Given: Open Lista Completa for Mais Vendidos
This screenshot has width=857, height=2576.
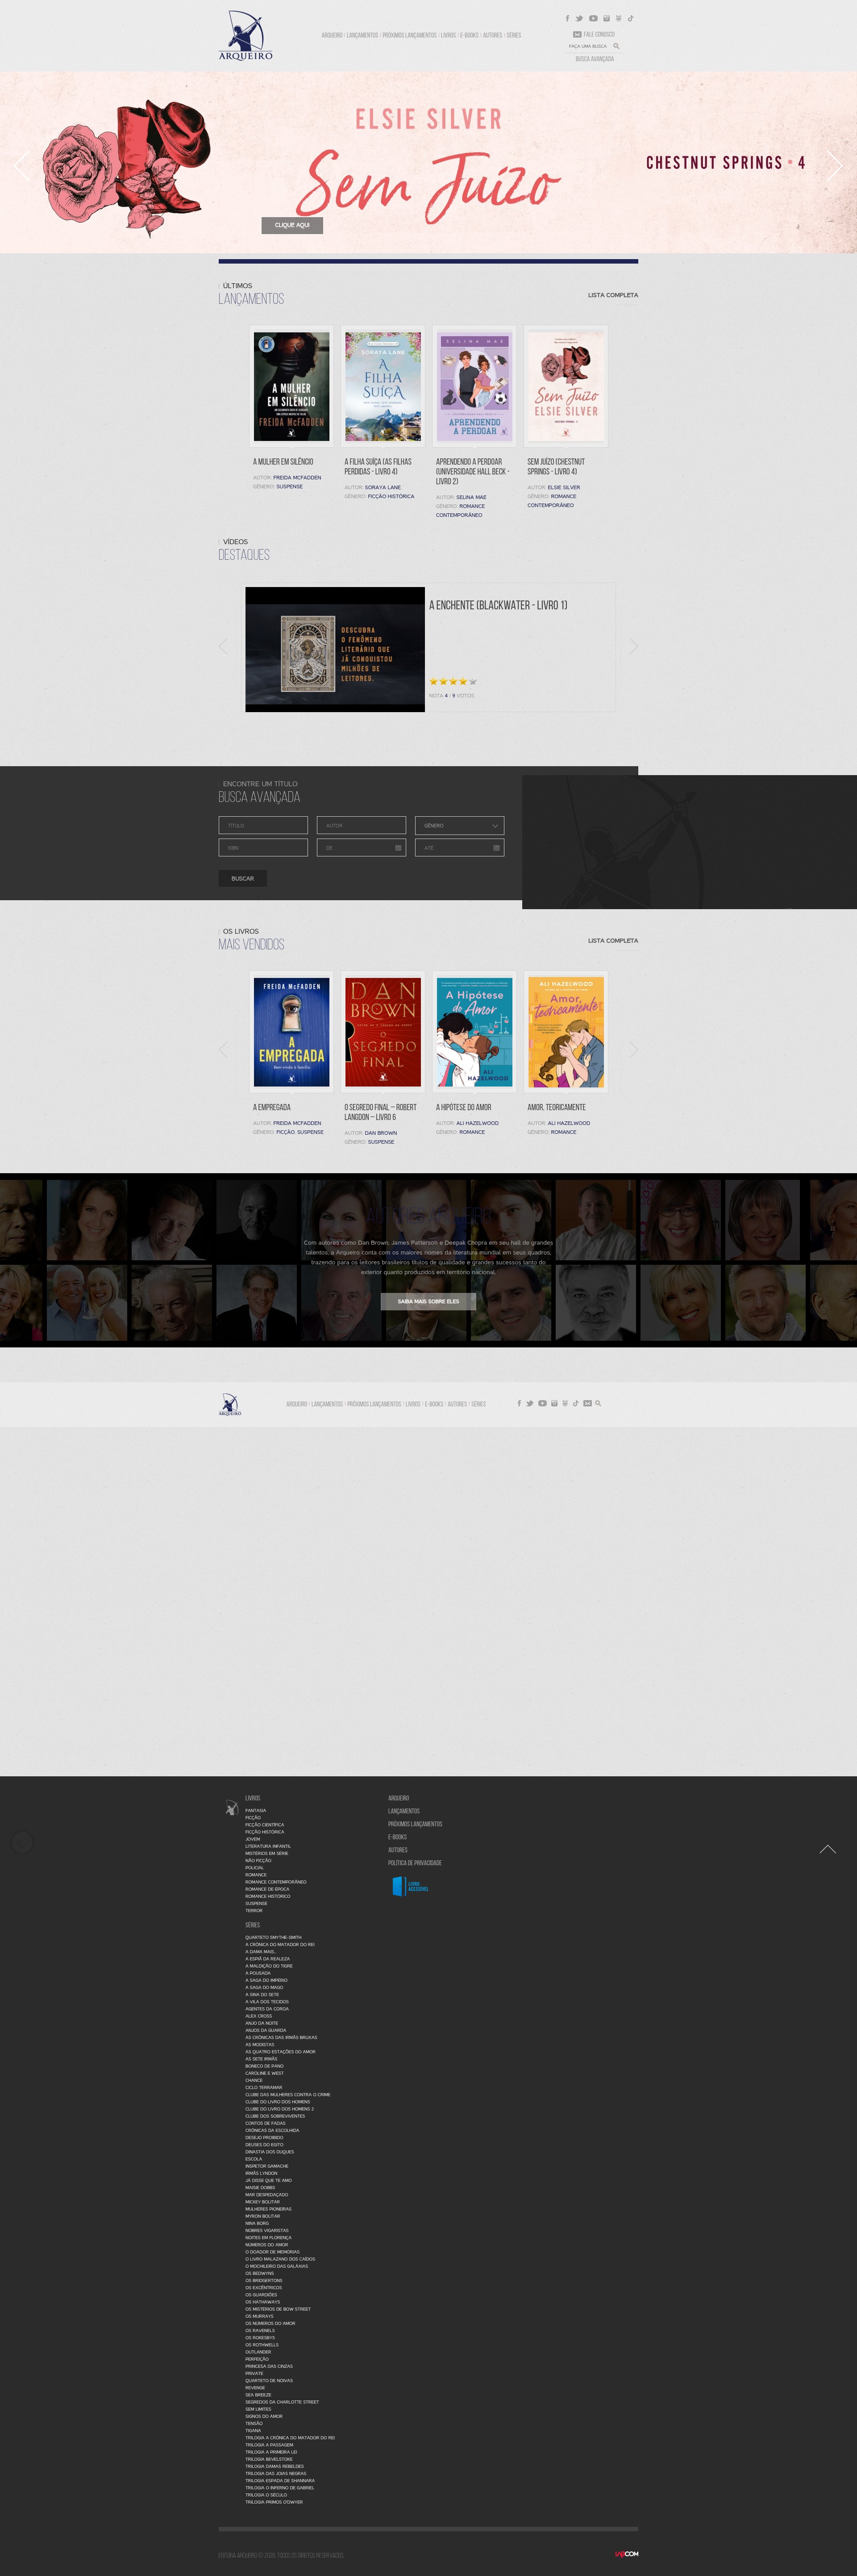Looking at the screenshot, I should coord(612,940).
